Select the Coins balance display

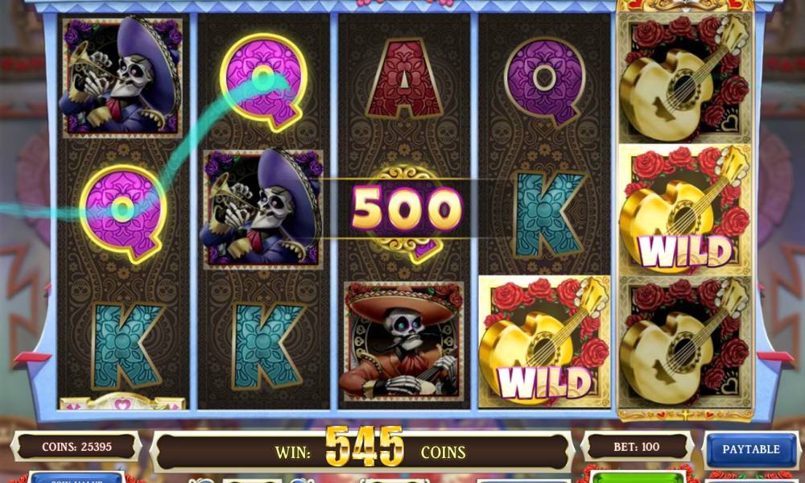[76, 447]
